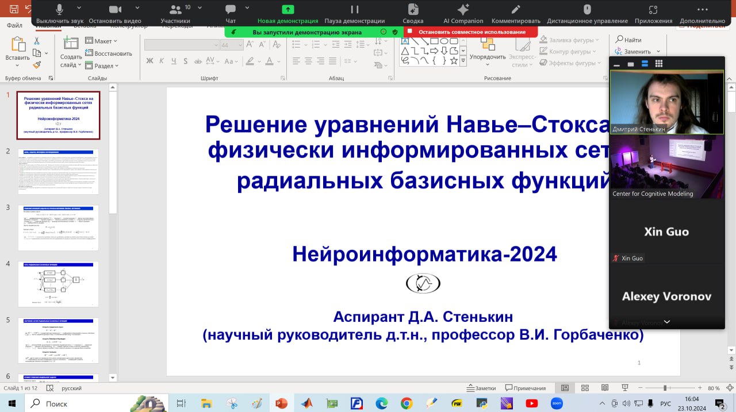Click the Восстановить reset slide button
736x412 pixels.
(x=109, y=53)
